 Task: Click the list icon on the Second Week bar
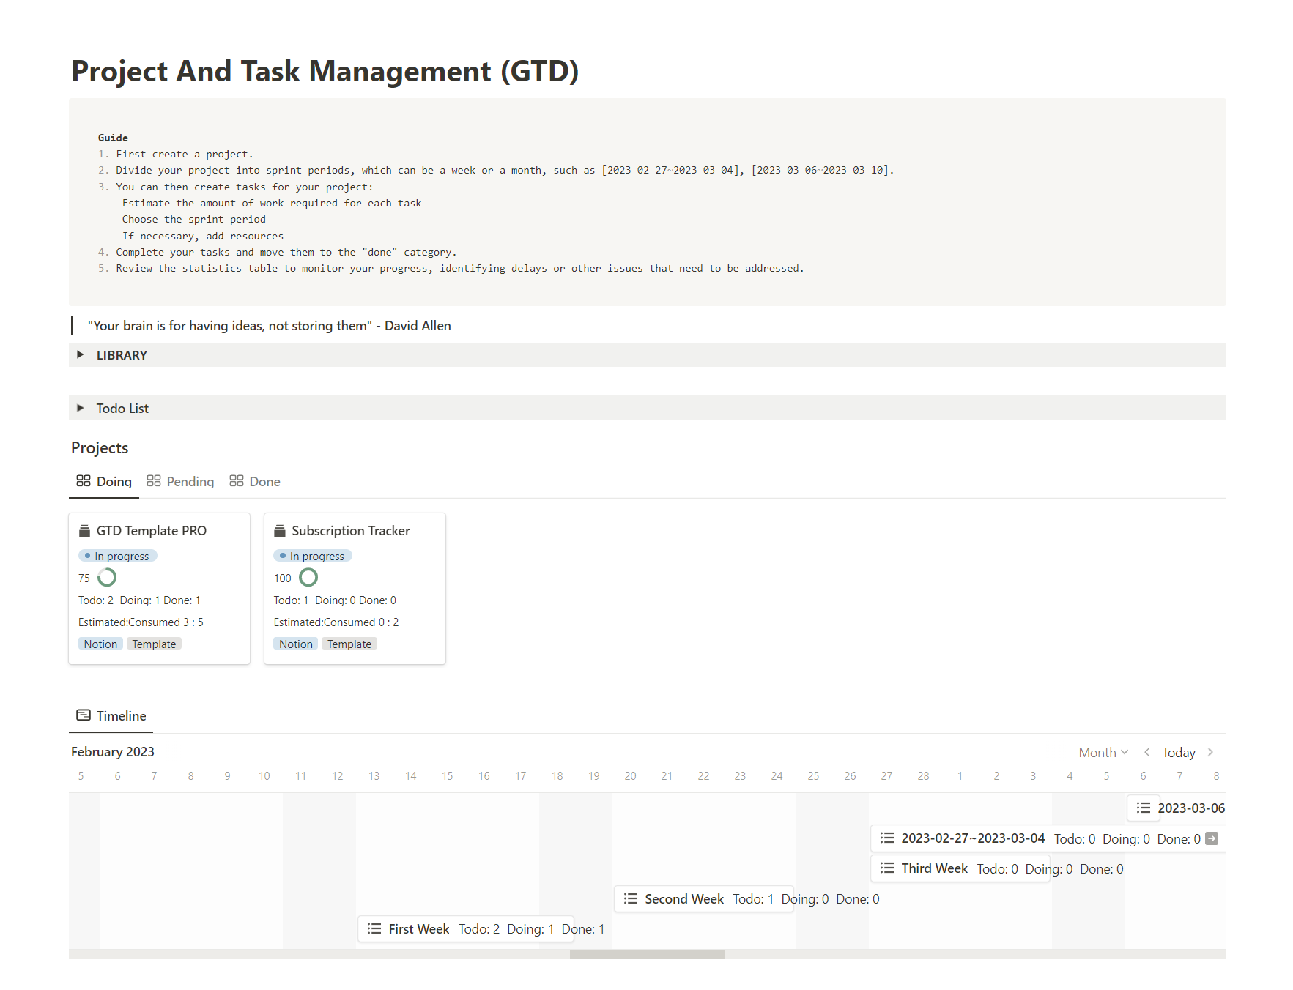click(630, 898)
